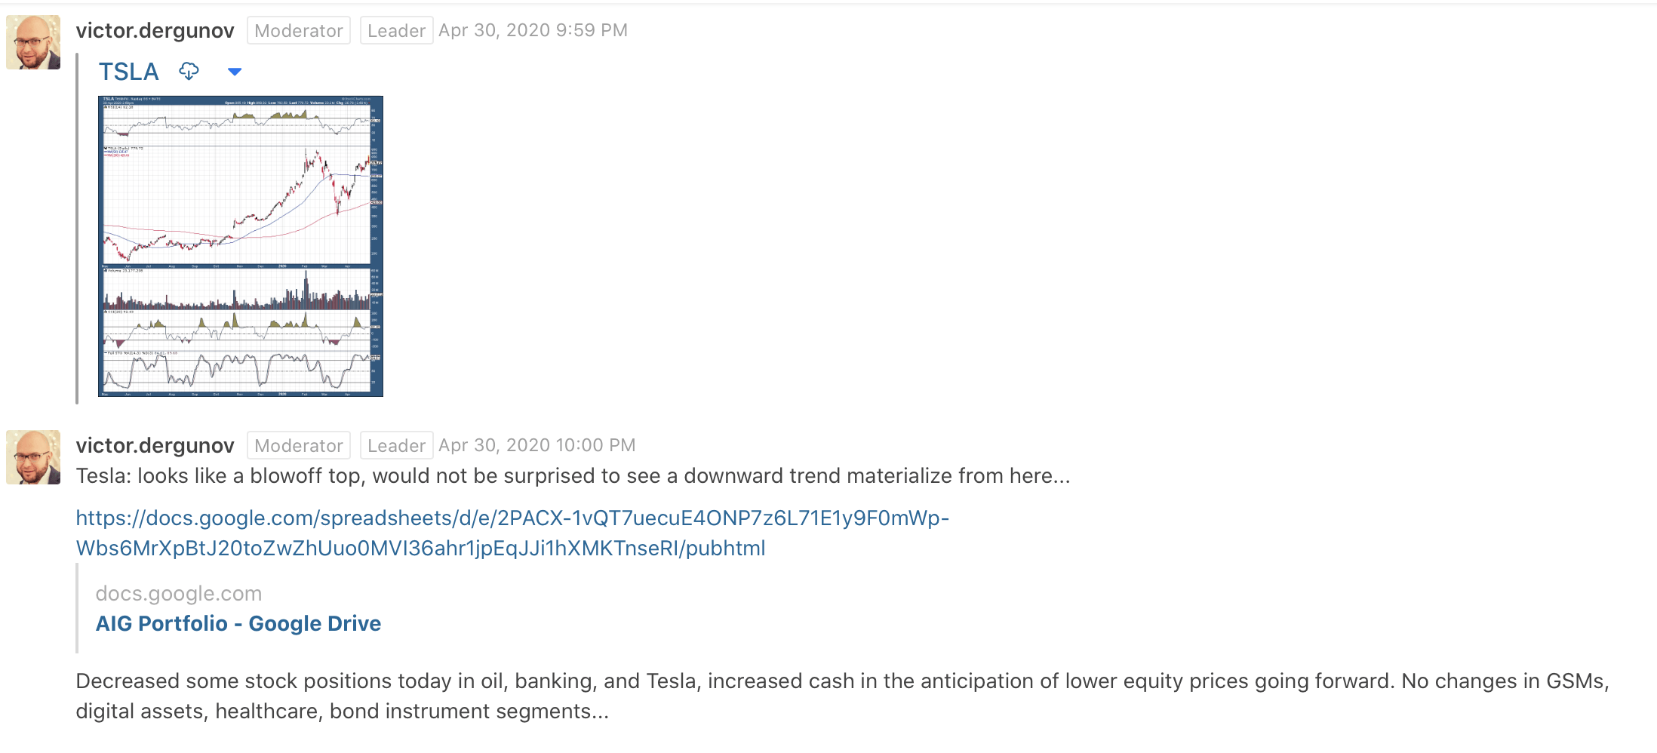The height and width of the screenshot is (753, 1657).
Task: Click the docs.google.com preview source label
Action: coord(179,594)
